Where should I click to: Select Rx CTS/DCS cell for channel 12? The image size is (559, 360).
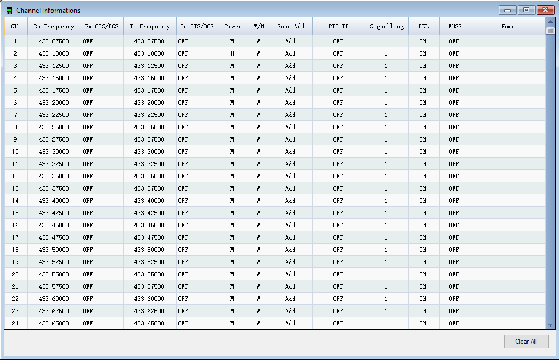(x=102, y=176)
